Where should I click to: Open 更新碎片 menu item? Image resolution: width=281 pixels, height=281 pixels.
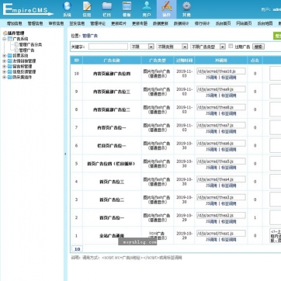[x=119, y=23]
